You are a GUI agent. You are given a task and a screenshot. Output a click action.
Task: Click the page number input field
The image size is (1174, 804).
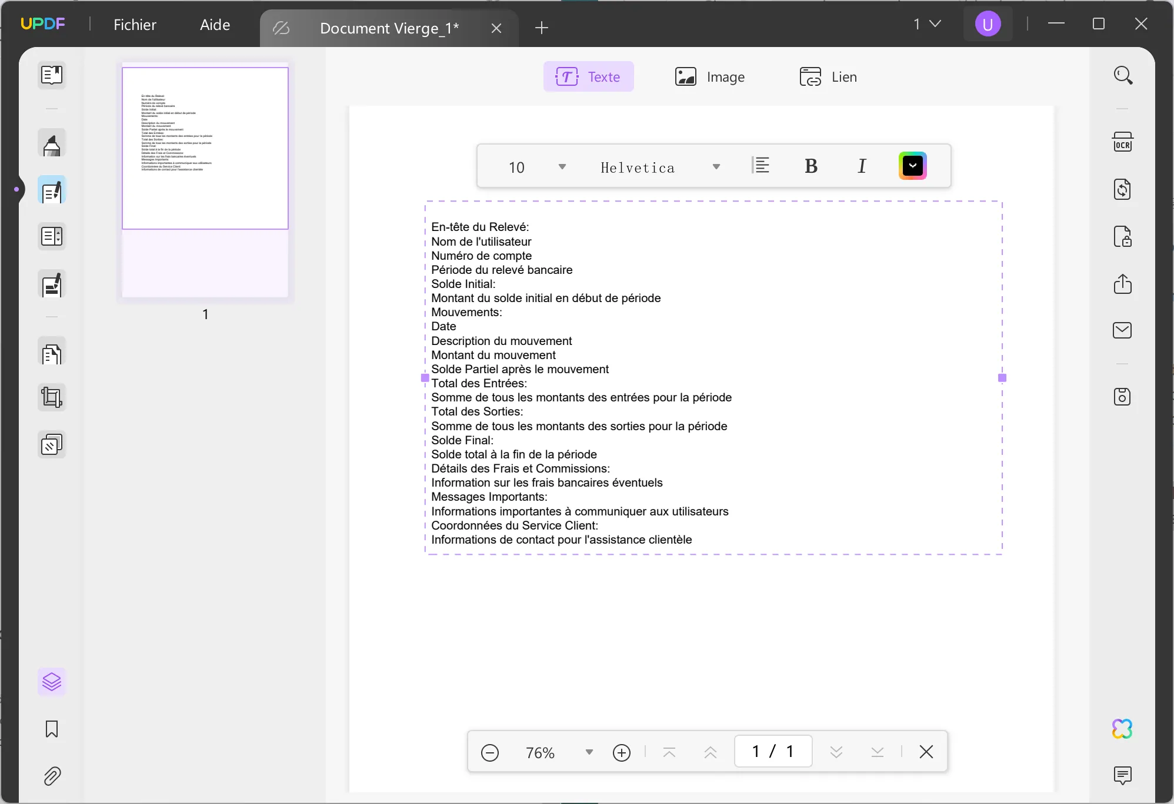point(773,751)
